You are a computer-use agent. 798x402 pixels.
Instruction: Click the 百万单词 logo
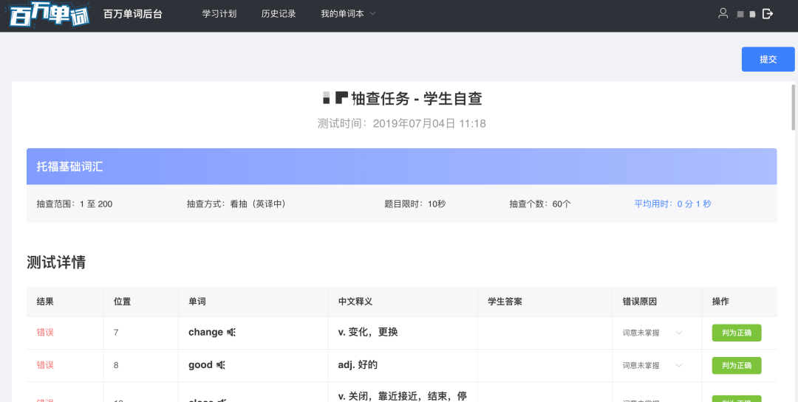tap(49, 15)
